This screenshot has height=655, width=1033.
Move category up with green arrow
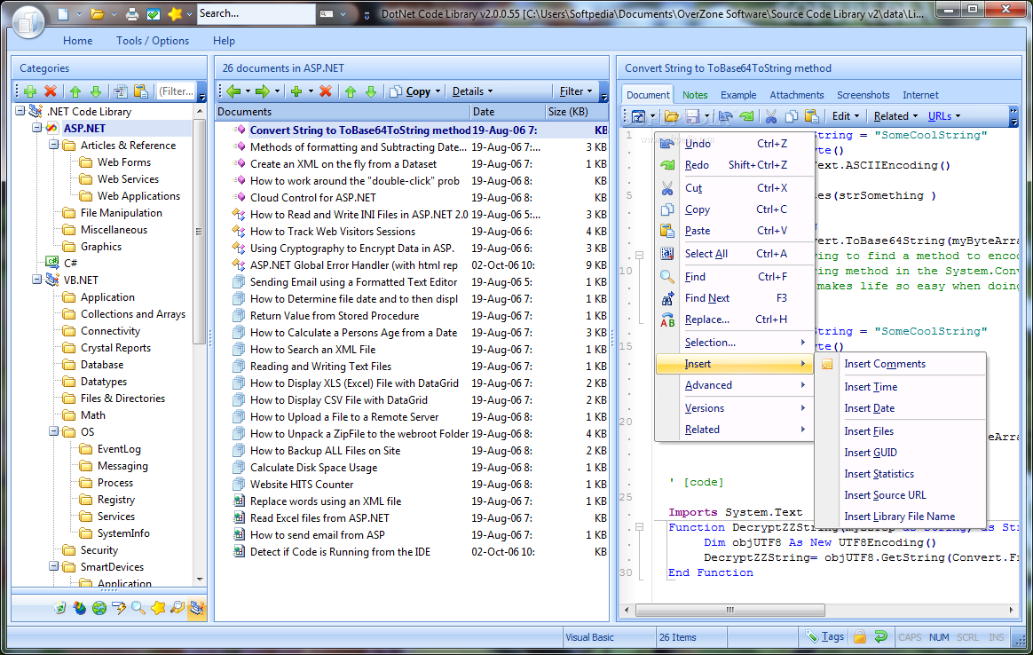[x=75, y=91]
